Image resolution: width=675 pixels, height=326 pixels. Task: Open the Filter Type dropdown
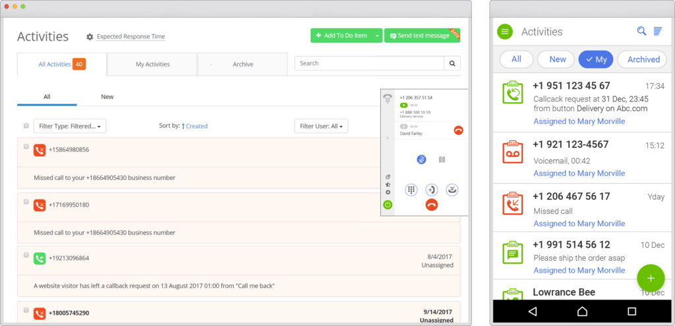pos(70,126)
